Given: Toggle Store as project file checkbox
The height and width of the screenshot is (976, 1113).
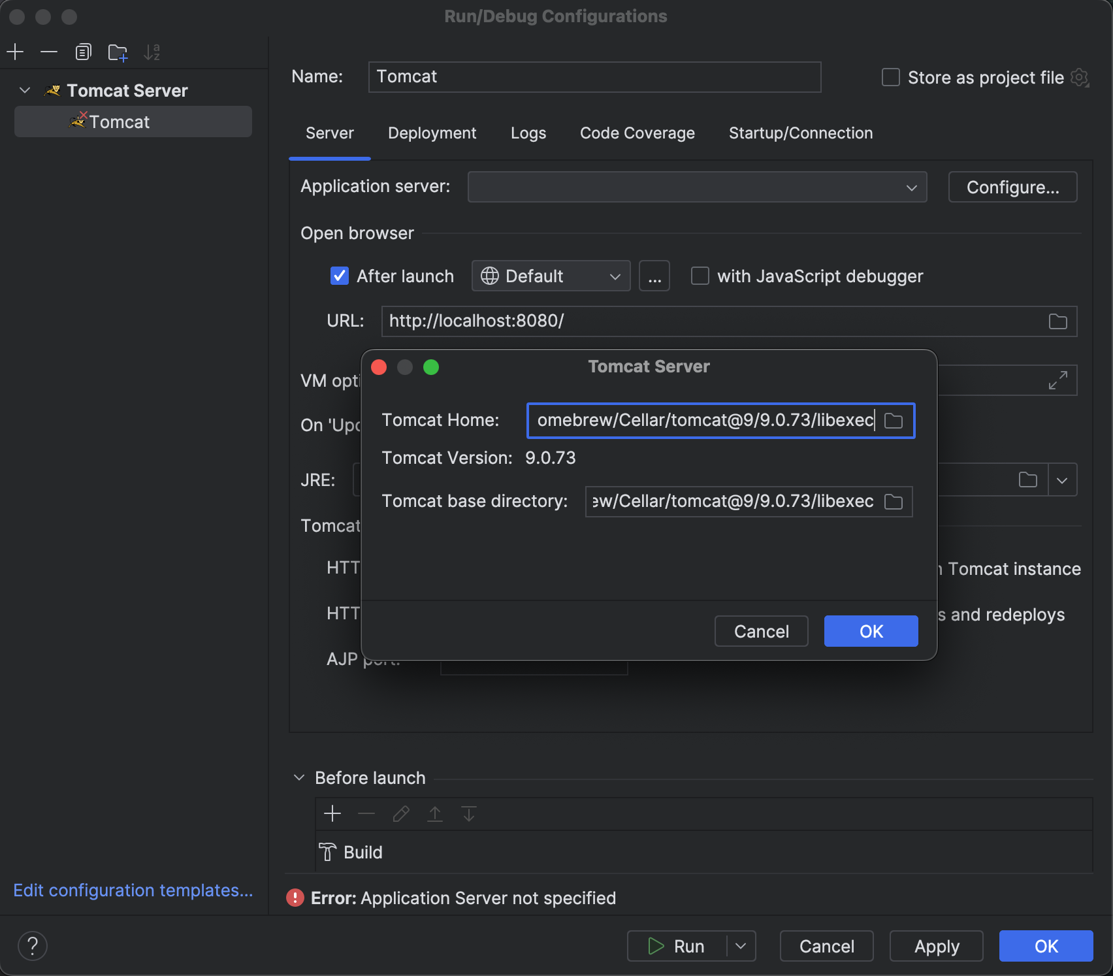Looking at the screenshot, I should [891, 77].
